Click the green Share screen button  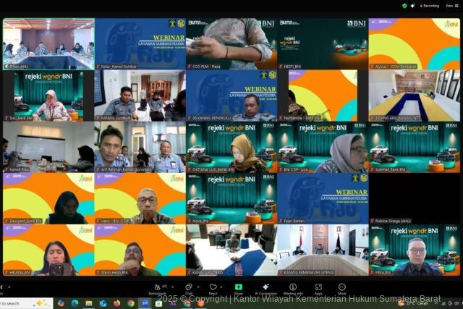point(239,287)
